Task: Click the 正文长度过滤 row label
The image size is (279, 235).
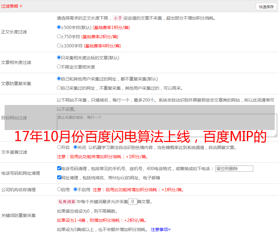Action: point(14,32)
